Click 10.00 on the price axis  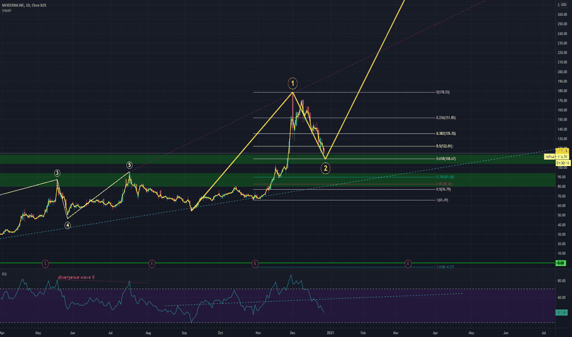tap(562, 253)
